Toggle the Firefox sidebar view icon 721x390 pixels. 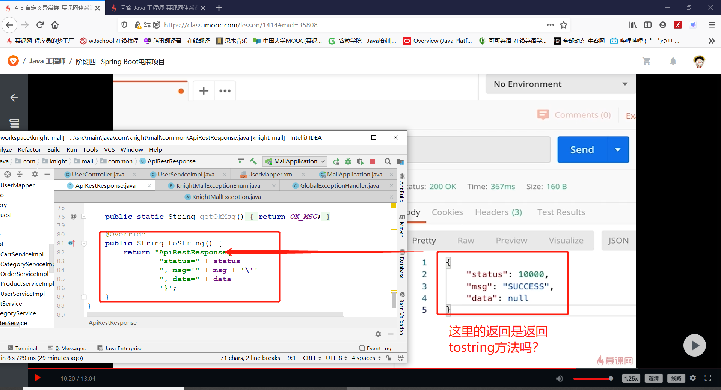(648, 25)
